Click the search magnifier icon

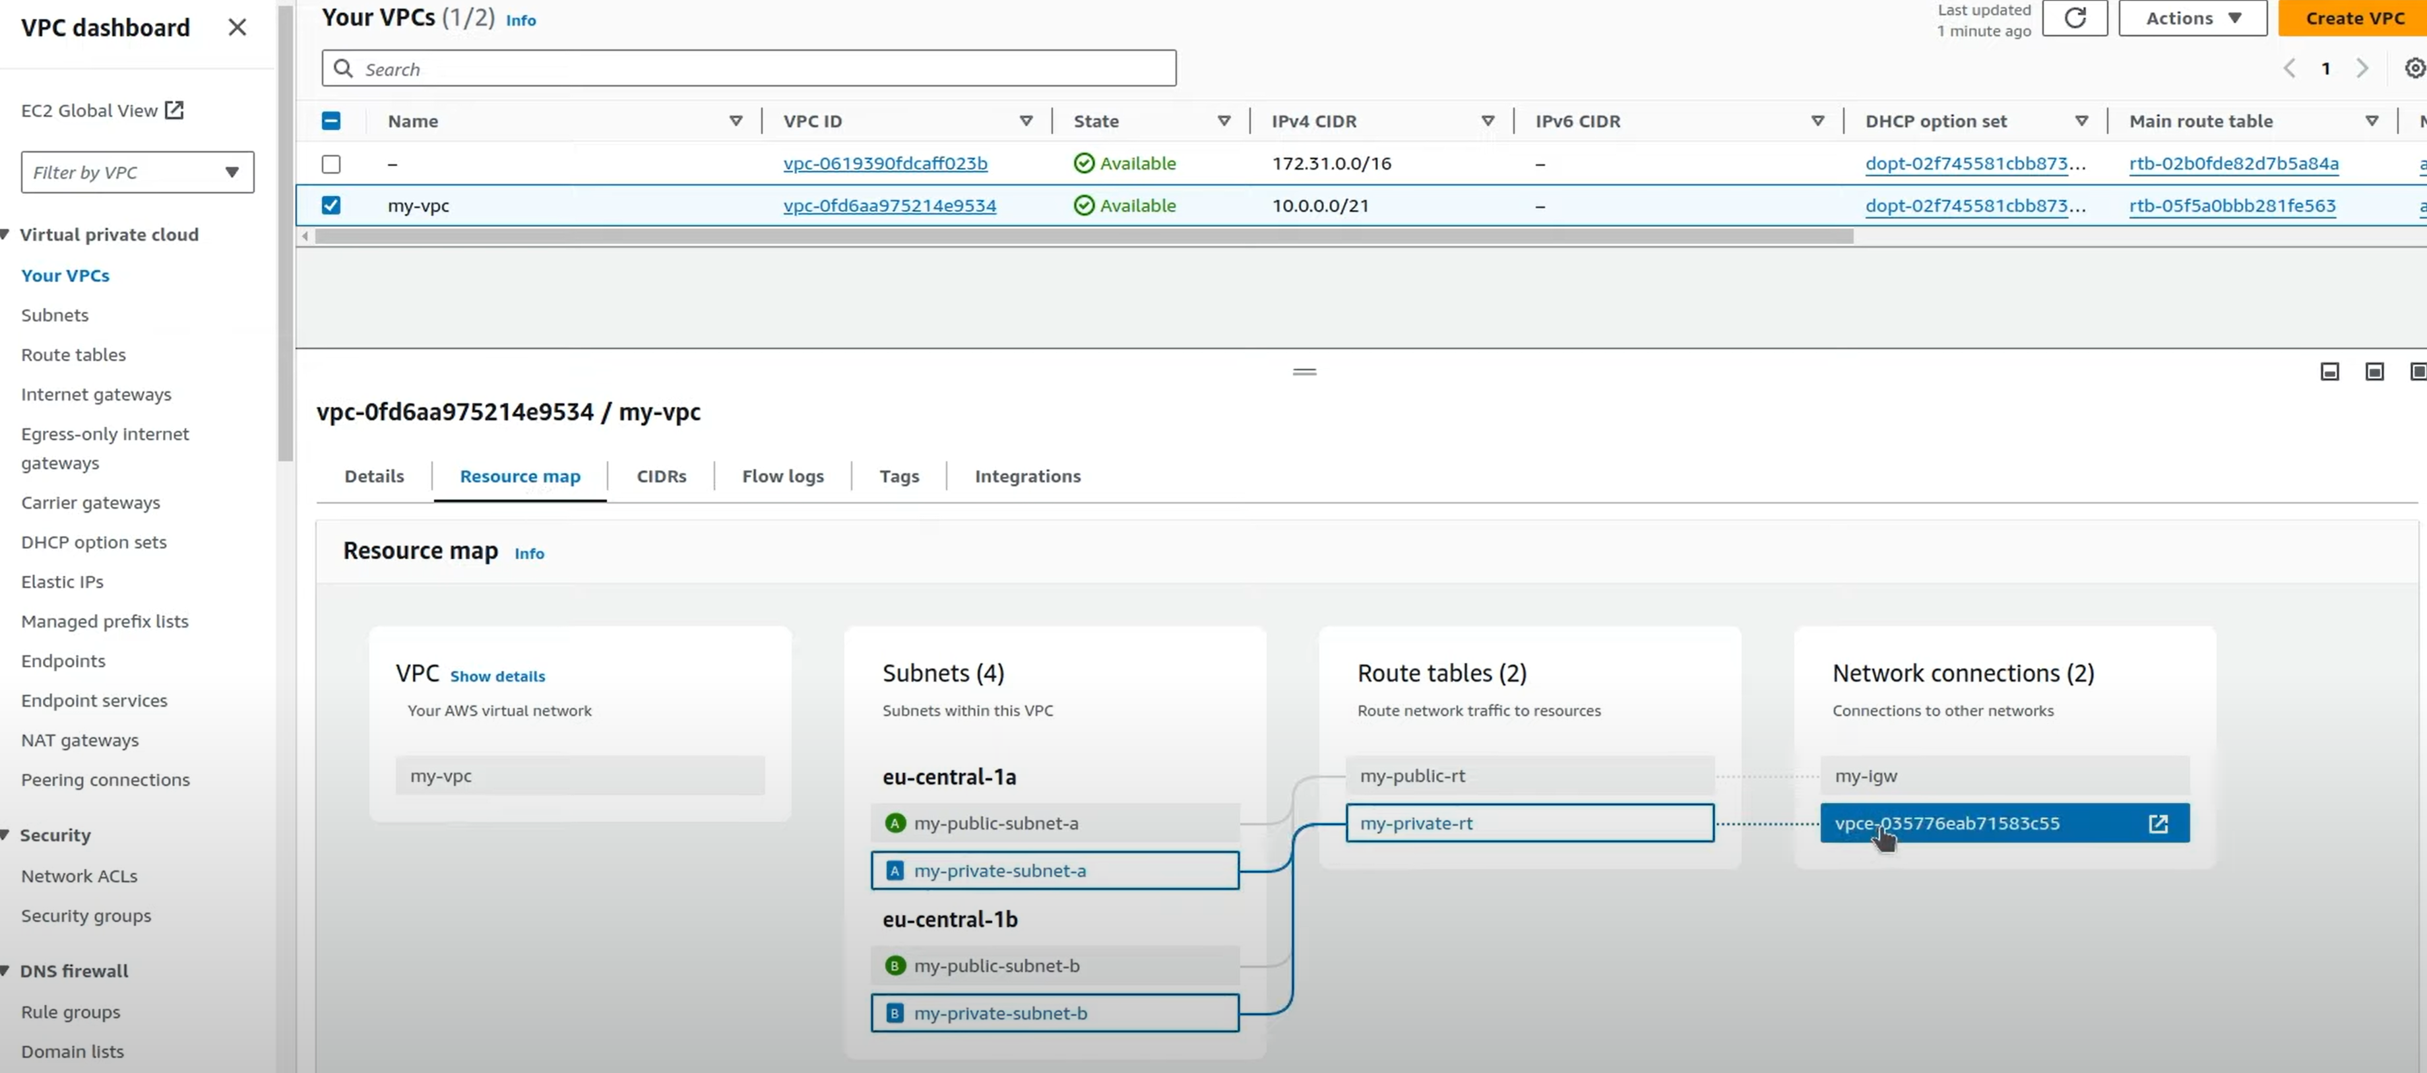(x=344, y=69)
